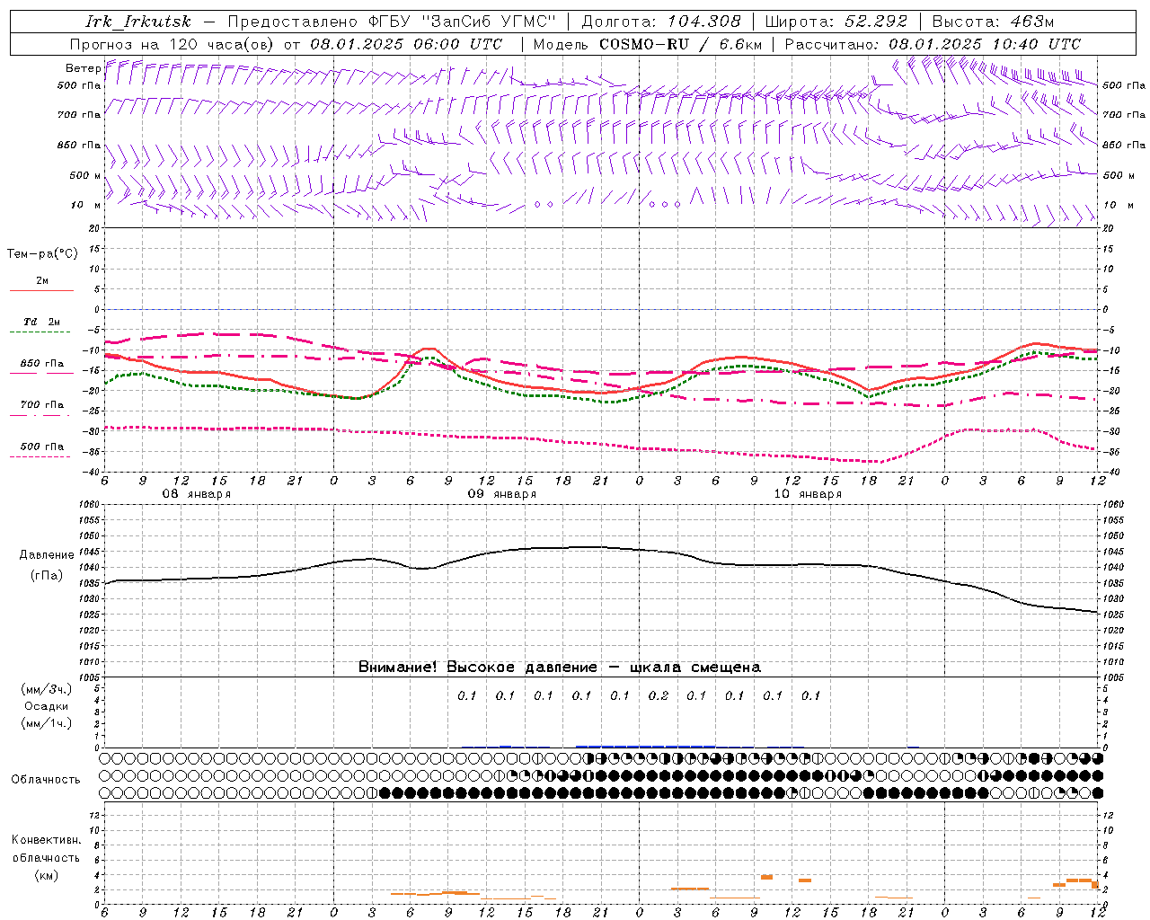This screenshot has height=920, width=1150.
Task: Click the (гПа) unit under Давление
Action: coord(47,575)
